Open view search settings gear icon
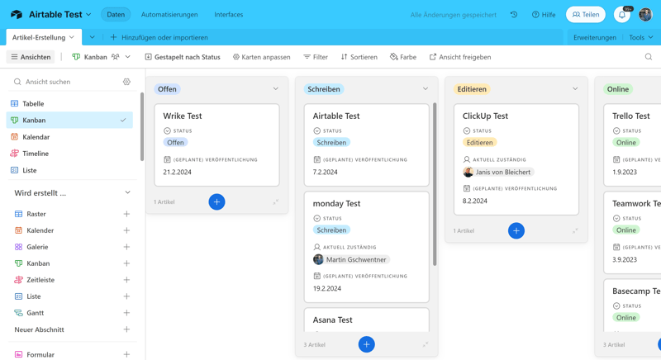Screen dimensions: 661x360 (126, 82)
